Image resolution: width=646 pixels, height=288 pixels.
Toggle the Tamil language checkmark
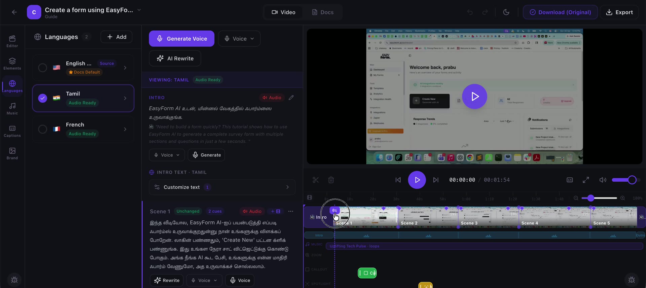tap(42, 98)
